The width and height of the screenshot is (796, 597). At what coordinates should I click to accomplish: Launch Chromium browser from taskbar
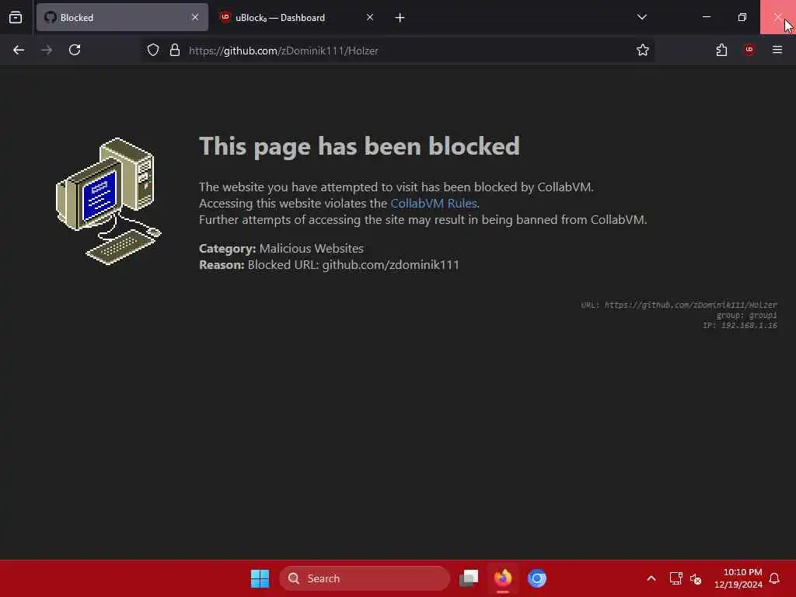pyautogui.click(x=536, y=578)
